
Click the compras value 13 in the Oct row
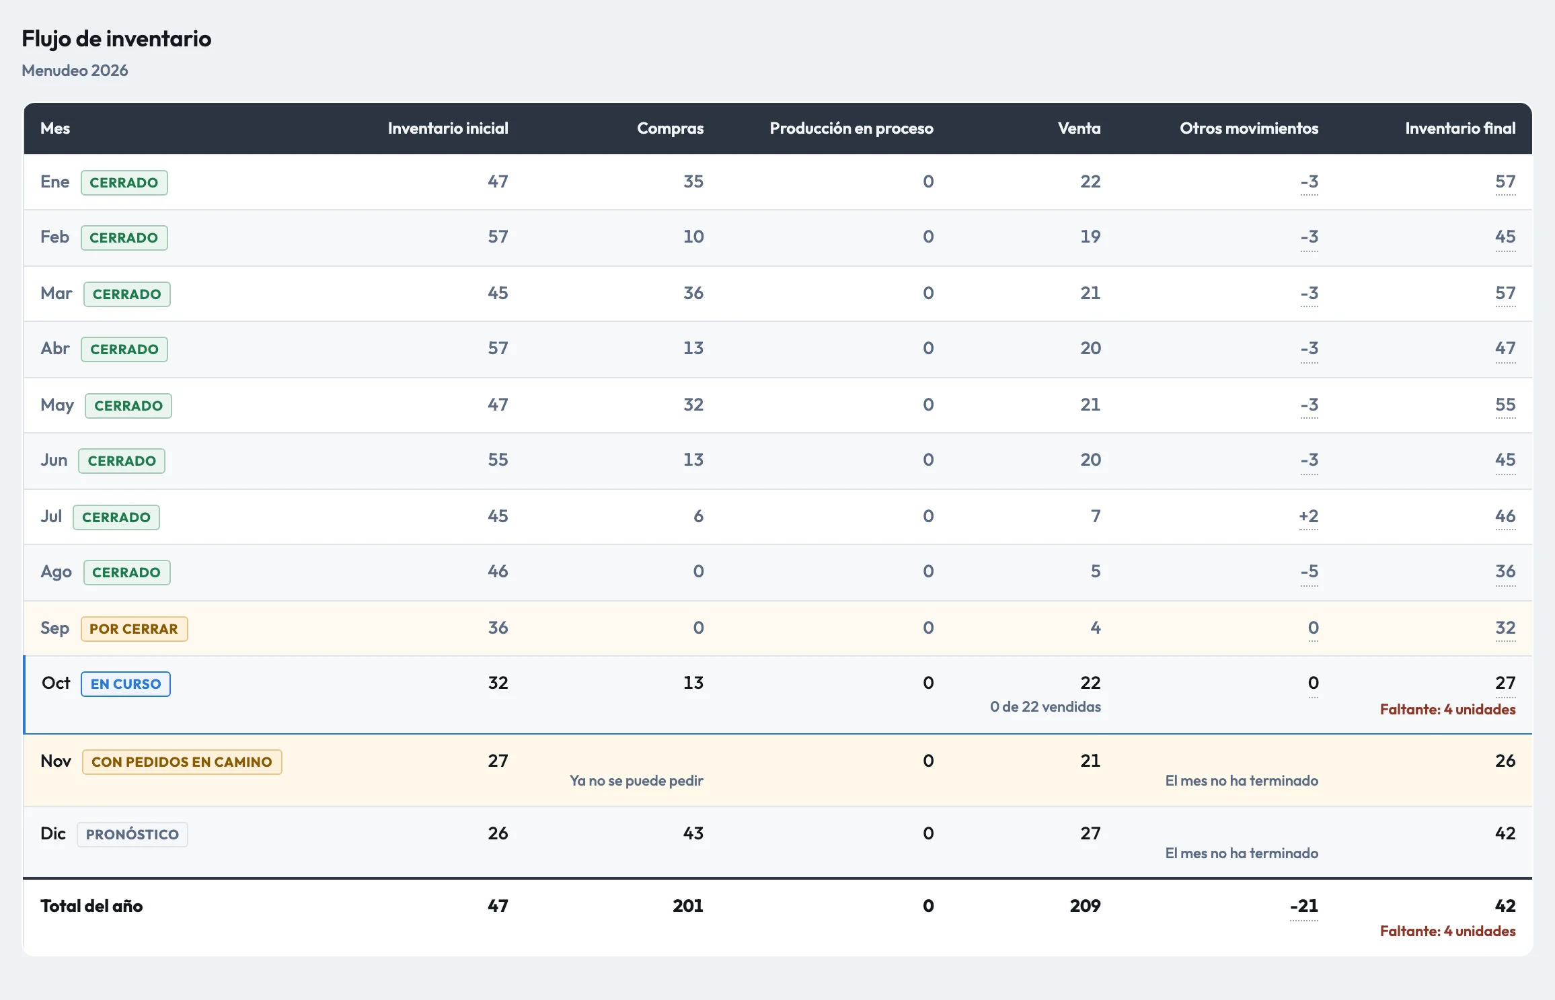click(693, 683)
